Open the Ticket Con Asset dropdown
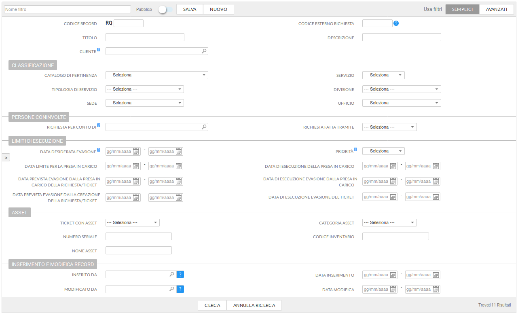 pyautogui.click(x=132, y=223)
